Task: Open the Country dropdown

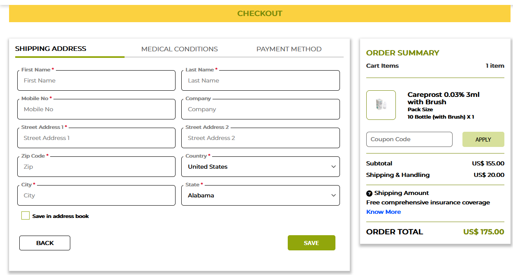Action: click(260, 167)
